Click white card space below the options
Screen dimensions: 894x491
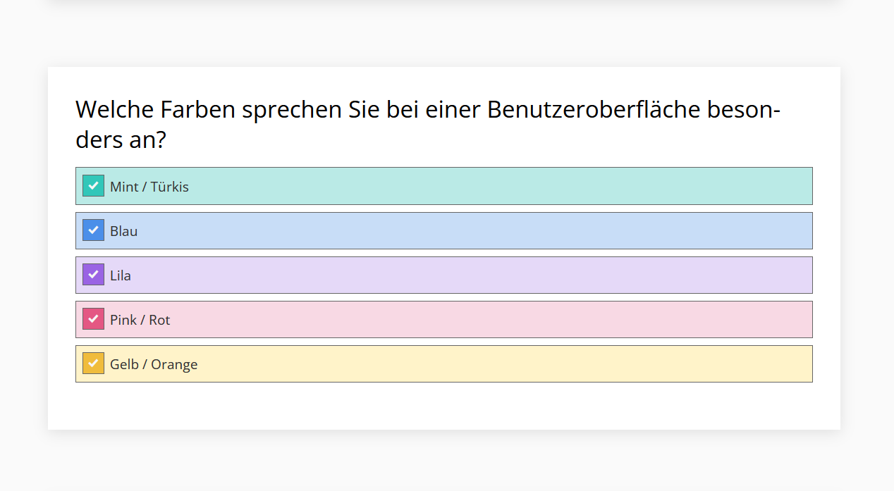(x=444, y=406)
